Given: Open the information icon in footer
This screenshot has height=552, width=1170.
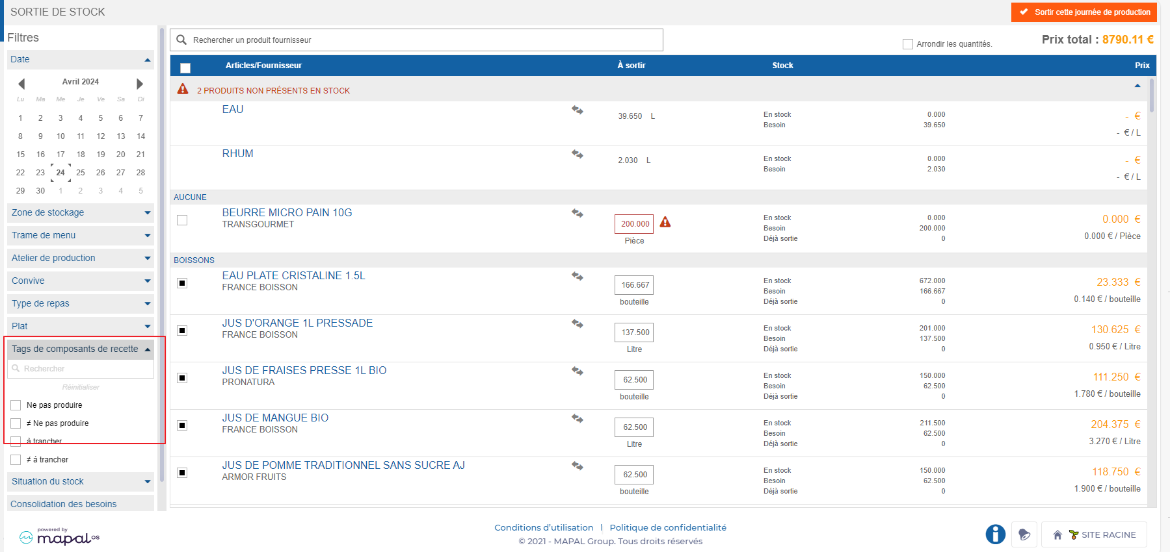Looking at the screenshot, I should pos(995,534).
